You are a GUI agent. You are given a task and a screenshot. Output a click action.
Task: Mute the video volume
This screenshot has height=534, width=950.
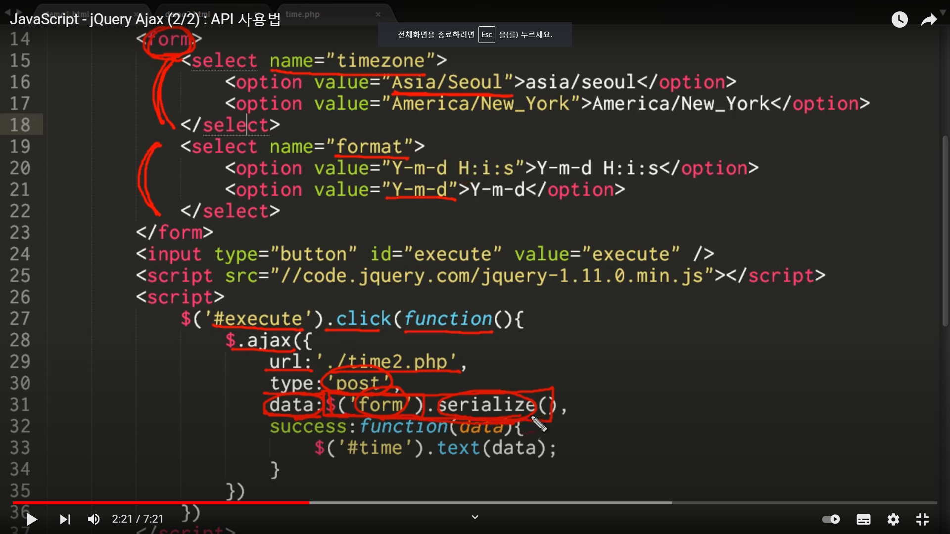click(94, 519)
